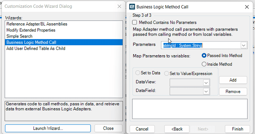Close the Customization Code Wizard Dialog
The image size is (255, 134).
pyautogui.click(x=119, y=6)
